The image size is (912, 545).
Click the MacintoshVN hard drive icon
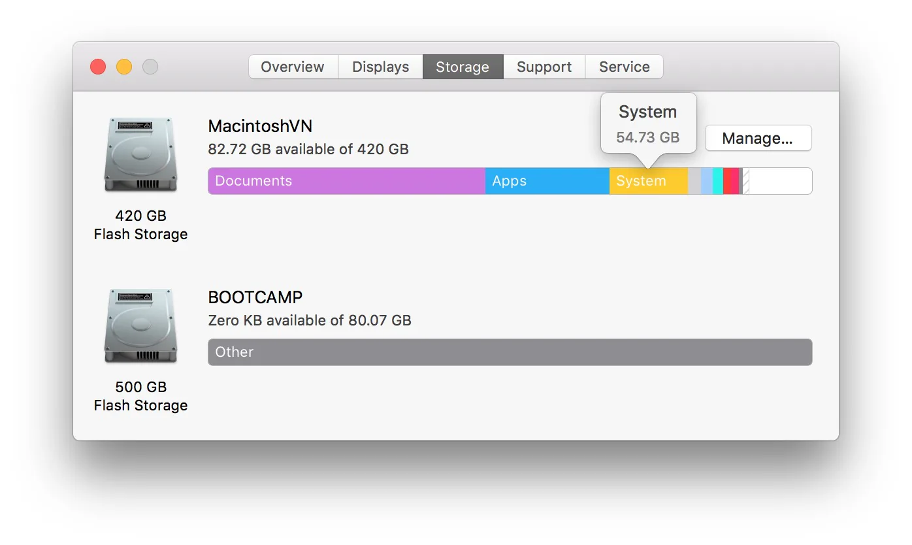(x=140, y=155)
